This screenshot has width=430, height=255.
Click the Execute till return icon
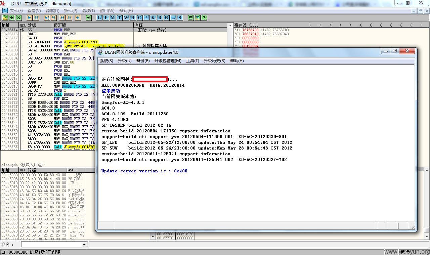click(x=78, y=17)
